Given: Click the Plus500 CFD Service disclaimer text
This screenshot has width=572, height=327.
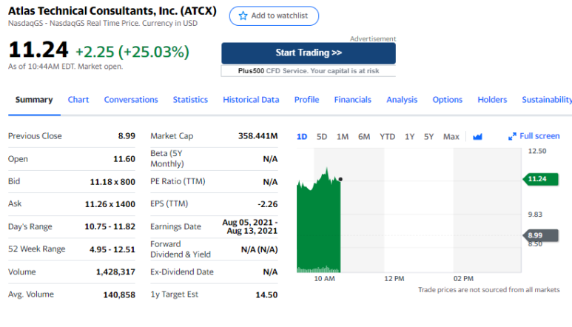Looking at the screenshot, I should coord(309,71).
